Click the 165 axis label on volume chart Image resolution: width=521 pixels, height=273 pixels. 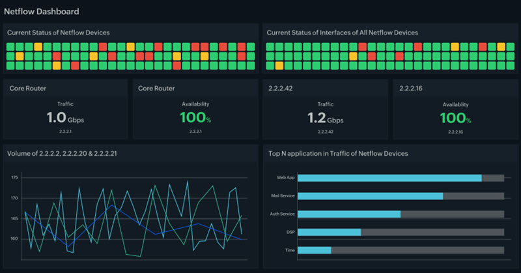click(x=14, y=218)
